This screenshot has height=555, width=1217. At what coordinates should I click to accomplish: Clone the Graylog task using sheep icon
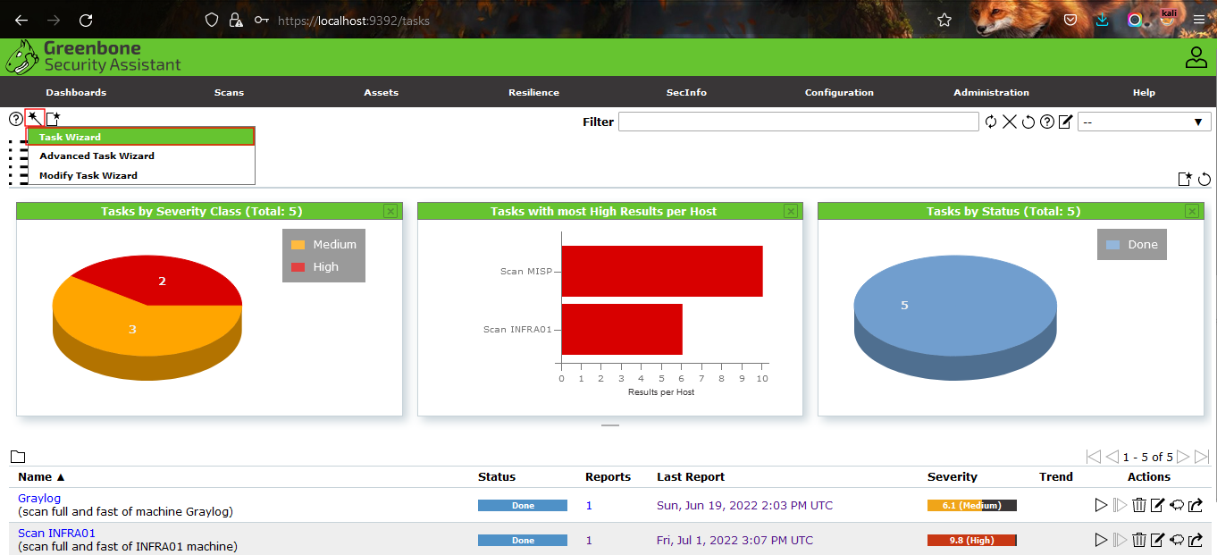pos(1177,506)
